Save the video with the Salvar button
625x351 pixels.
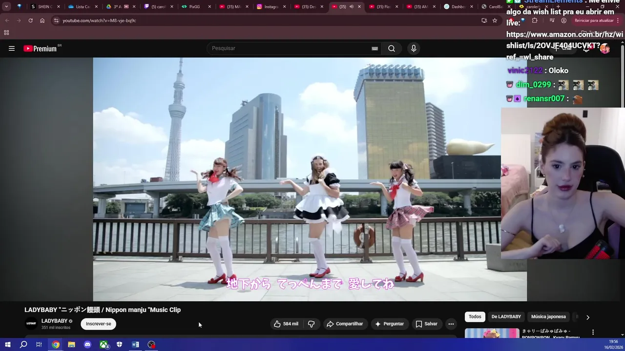click(426, 324)
